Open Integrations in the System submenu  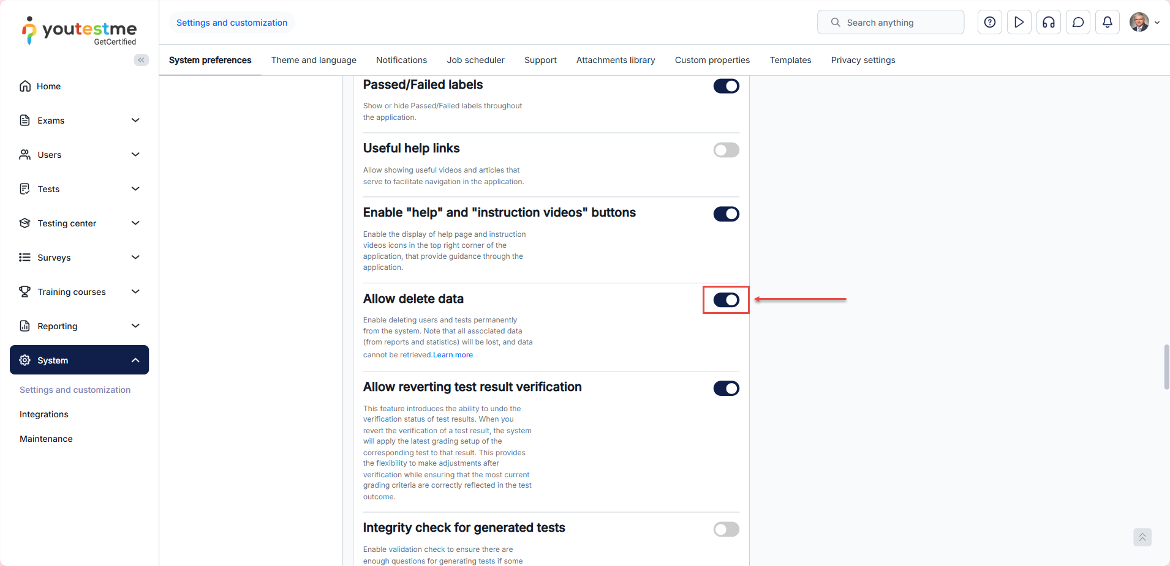coord(44,414)
